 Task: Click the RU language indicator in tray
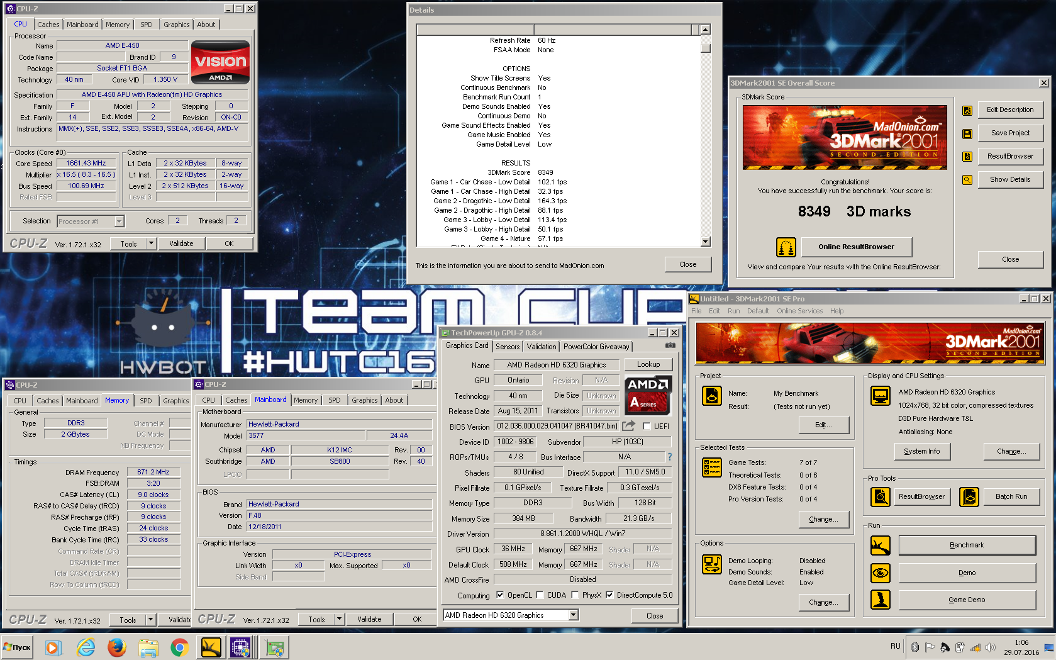[x=896, y=646]
